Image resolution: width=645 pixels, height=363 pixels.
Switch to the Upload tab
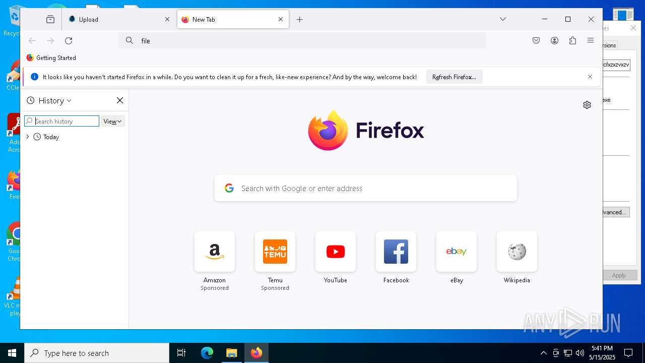(x=118, y=20)
